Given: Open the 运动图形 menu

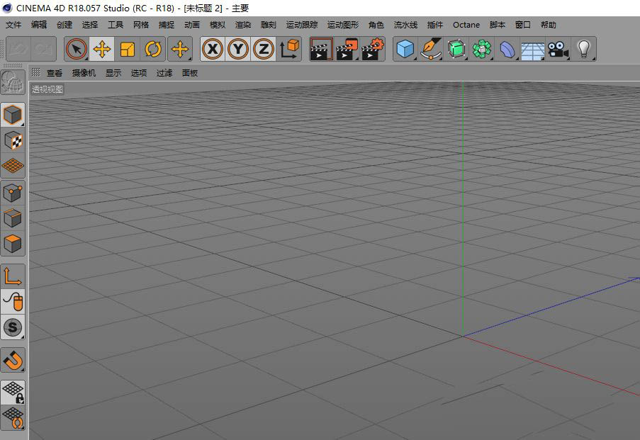Looking at the screenshot, I should coord(342,25).
